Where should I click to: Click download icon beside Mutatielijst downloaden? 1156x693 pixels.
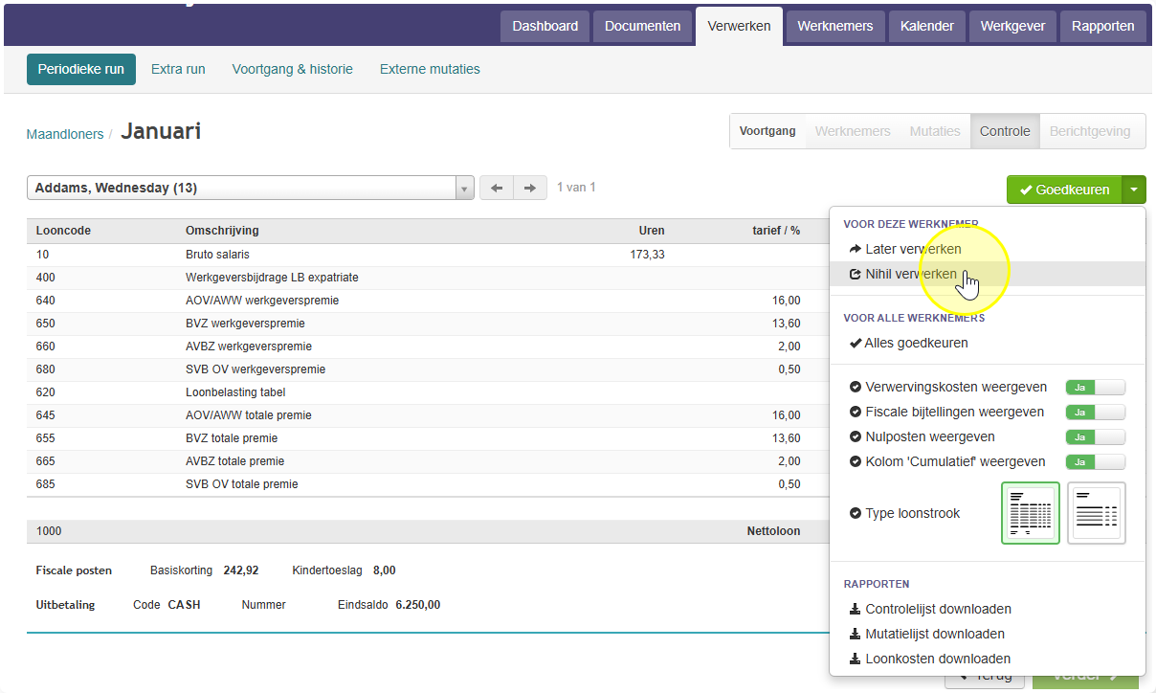856,635
